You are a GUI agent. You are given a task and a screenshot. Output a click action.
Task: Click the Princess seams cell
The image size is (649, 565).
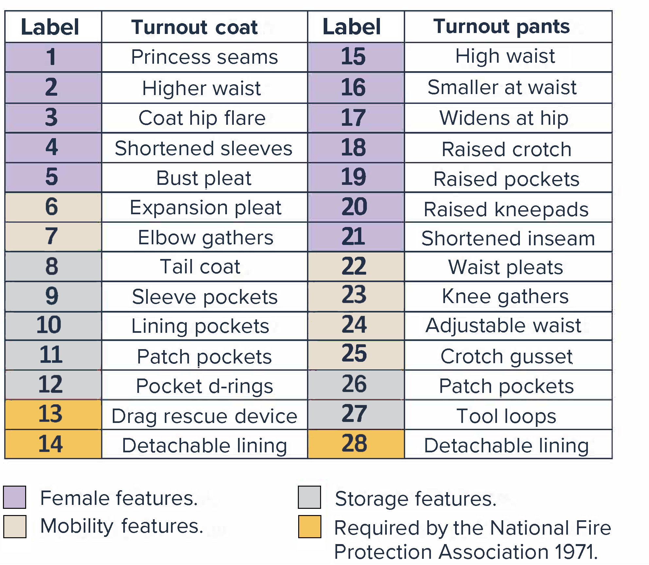click(204, 57)
